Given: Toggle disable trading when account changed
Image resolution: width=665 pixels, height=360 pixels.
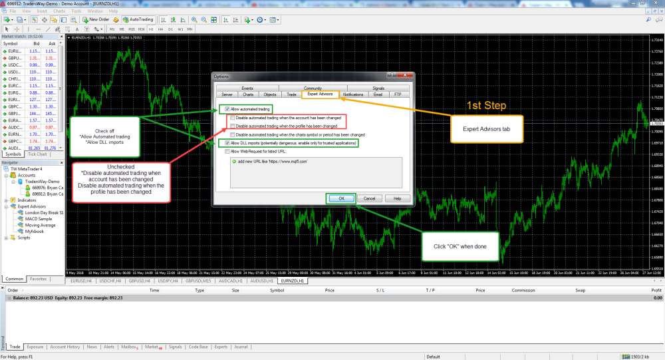Looking at the screenshot, I should (232, 118).
